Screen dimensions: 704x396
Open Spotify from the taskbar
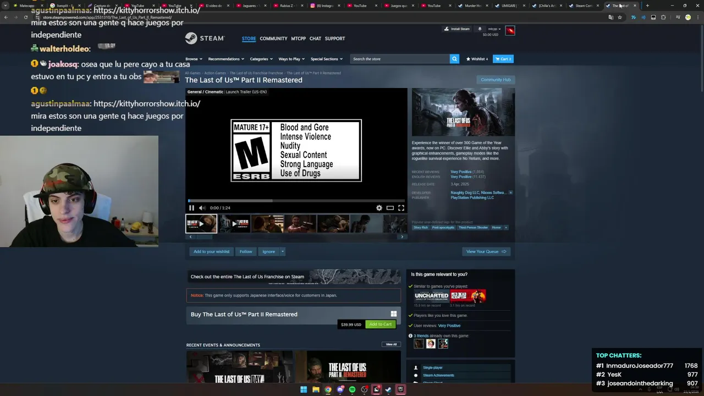point(352,389)
